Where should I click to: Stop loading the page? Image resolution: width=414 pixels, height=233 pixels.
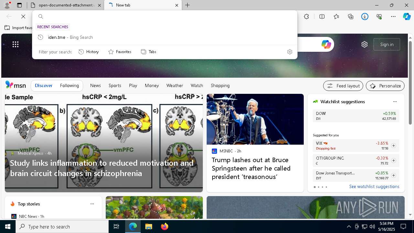23,17
